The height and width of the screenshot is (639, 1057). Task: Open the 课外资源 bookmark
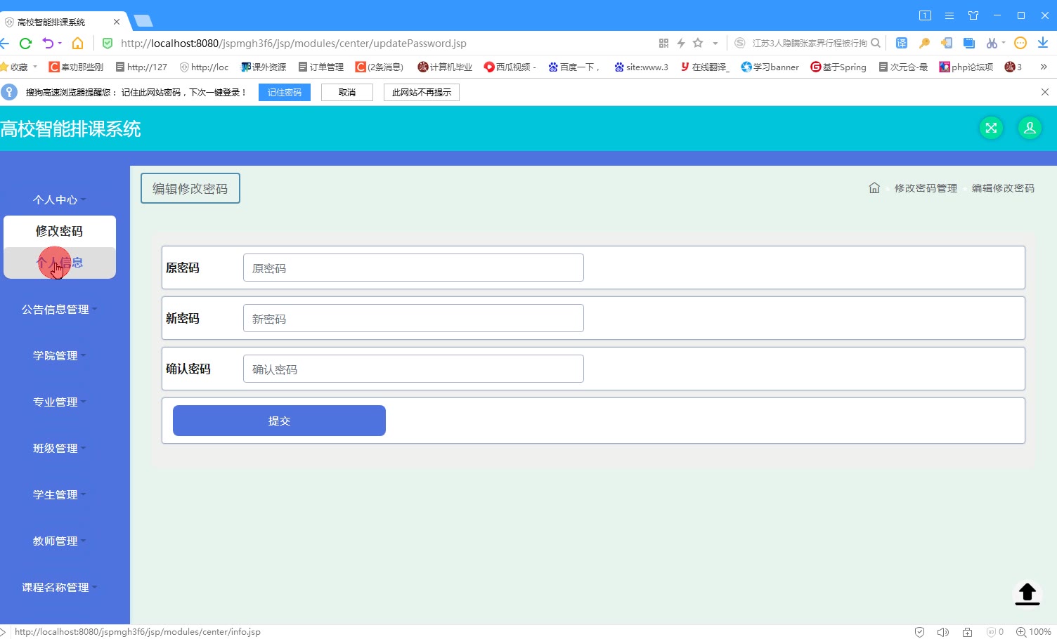[264, 67]
